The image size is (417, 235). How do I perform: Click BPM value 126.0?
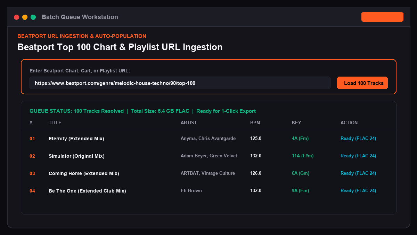pyautogui.click(x=256, y=173)
